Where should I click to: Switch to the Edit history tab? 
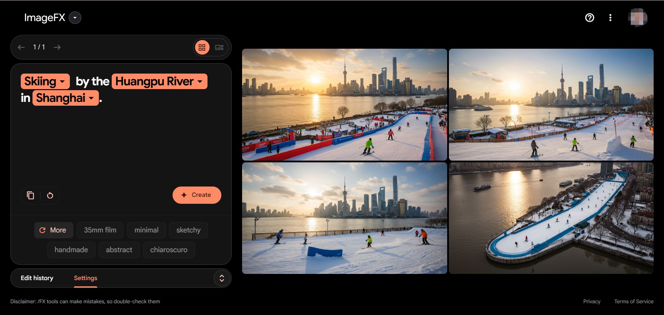click(37, 278)
